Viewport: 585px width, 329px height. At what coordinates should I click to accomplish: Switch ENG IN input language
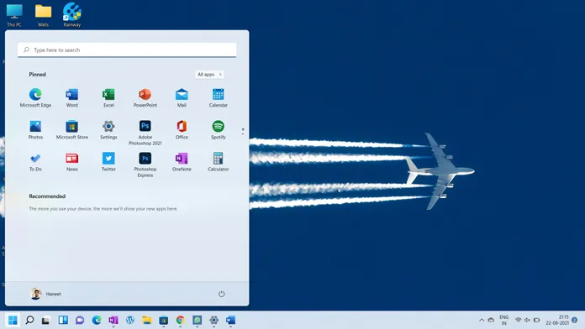click(x=504, y=320)
